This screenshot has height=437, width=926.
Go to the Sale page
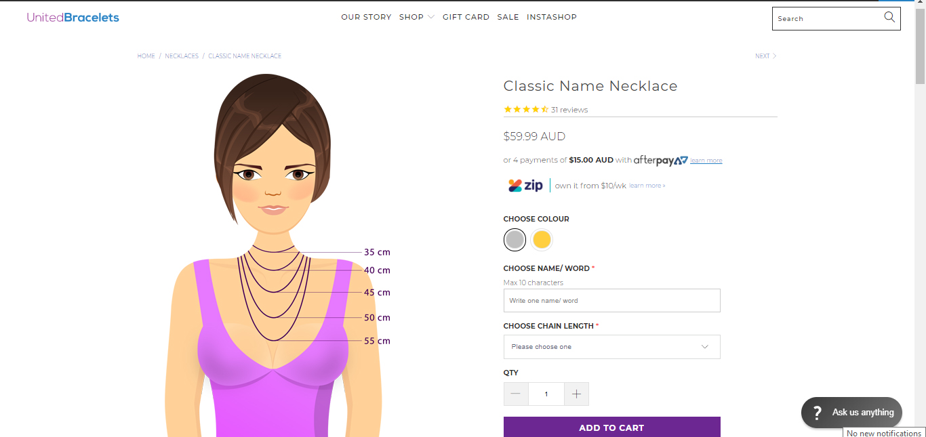tap(508, 17)
